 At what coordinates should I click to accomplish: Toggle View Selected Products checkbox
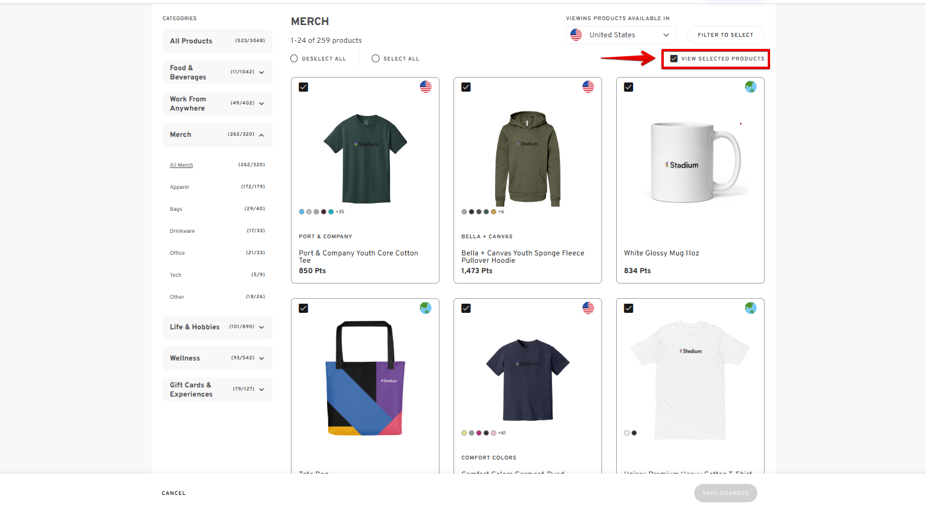(674, 59)
